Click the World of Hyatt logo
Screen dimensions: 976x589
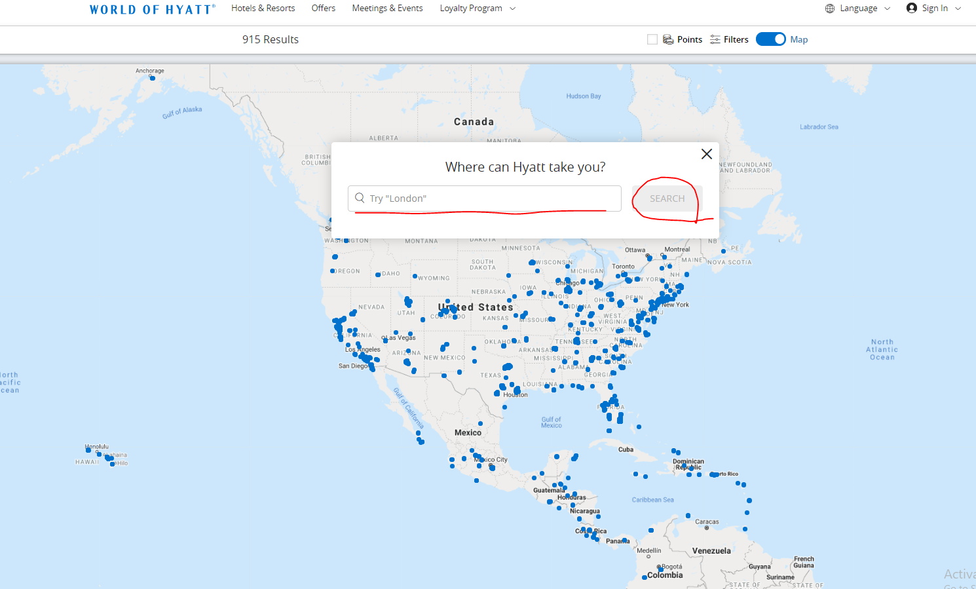click(152, 9)
